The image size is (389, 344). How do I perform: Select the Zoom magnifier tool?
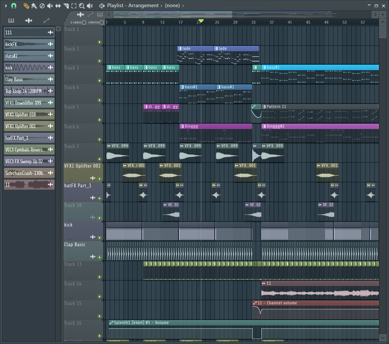tap(82, 6)
